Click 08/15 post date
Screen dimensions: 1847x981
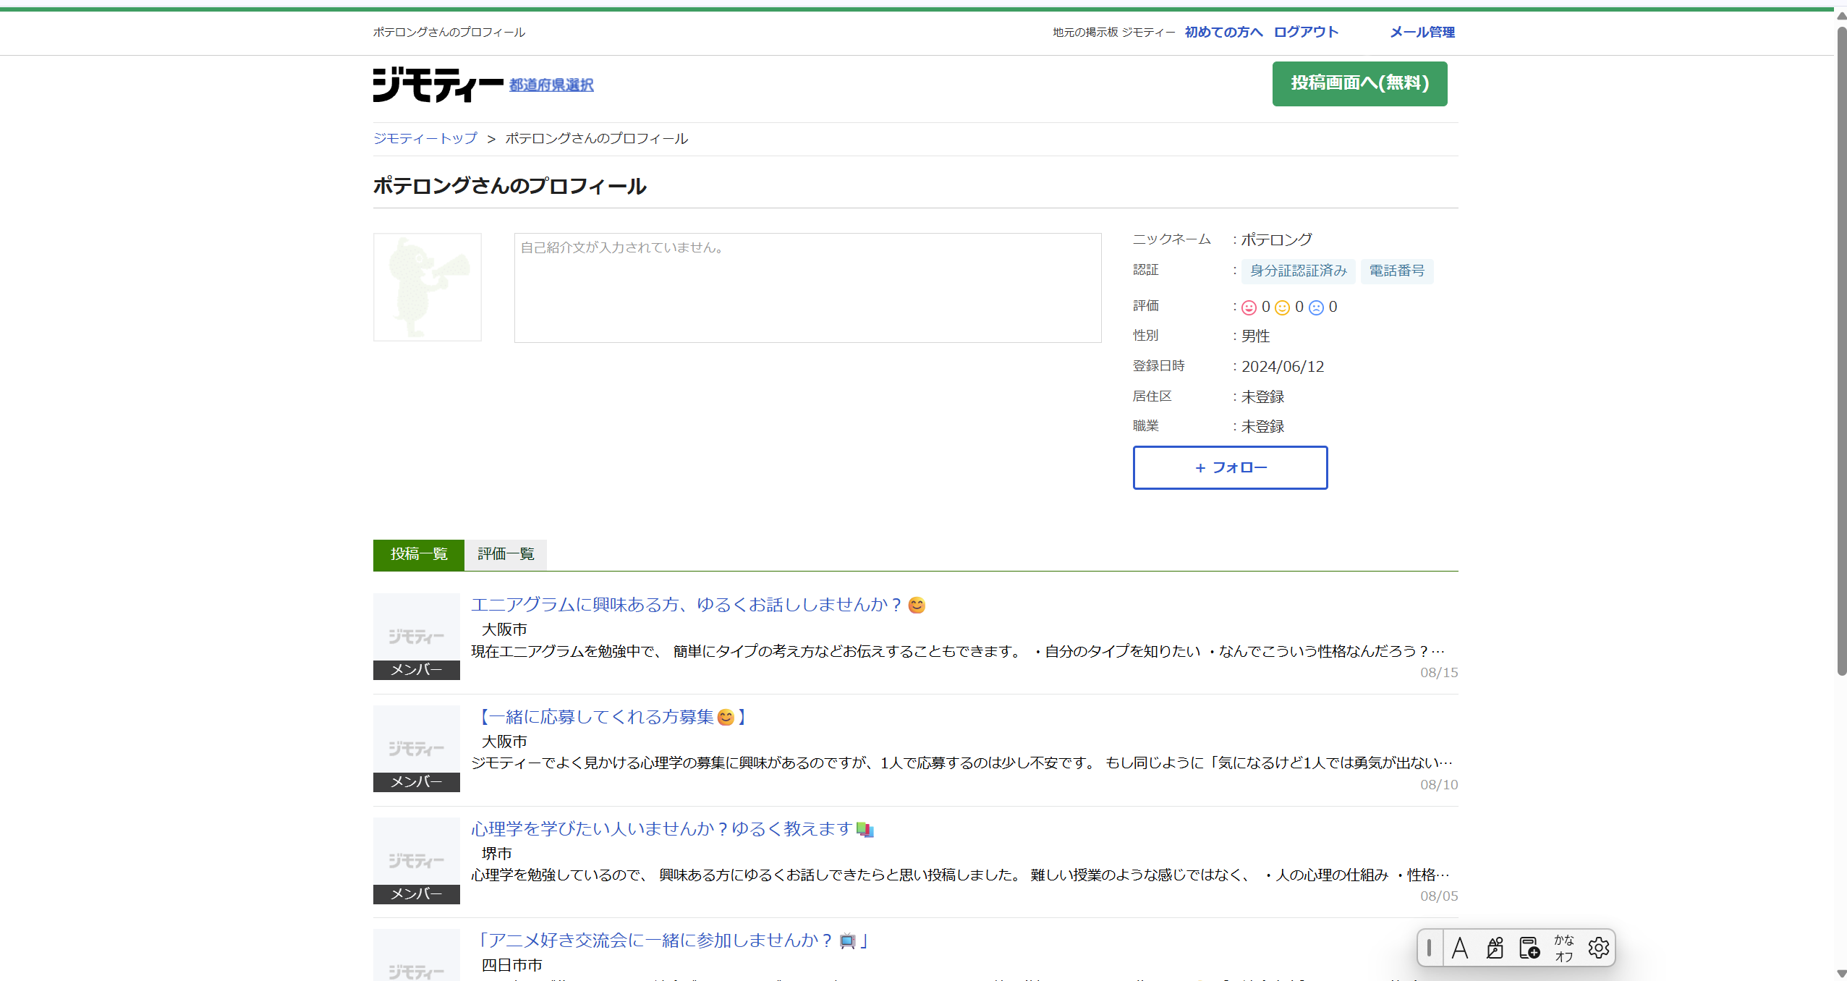coord(1439,673)
